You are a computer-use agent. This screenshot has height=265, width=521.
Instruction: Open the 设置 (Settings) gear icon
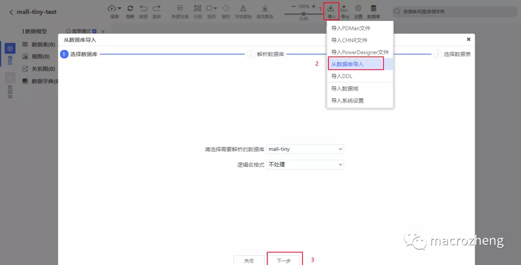click(x=358, y=9)
